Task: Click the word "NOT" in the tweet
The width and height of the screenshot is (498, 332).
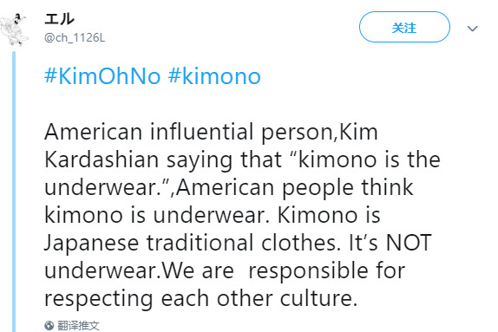Action: click(x=409, y=243)
